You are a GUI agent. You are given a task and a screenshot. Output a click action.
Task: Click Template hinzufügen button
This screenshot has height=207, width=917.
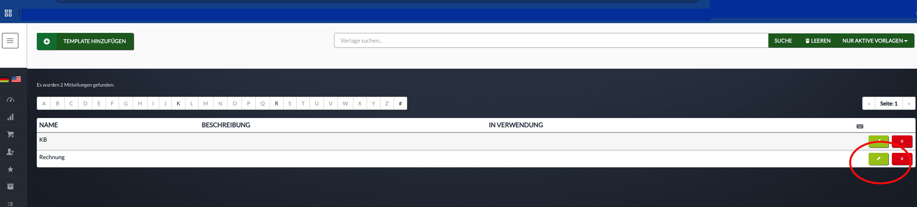tap(85, 41)
